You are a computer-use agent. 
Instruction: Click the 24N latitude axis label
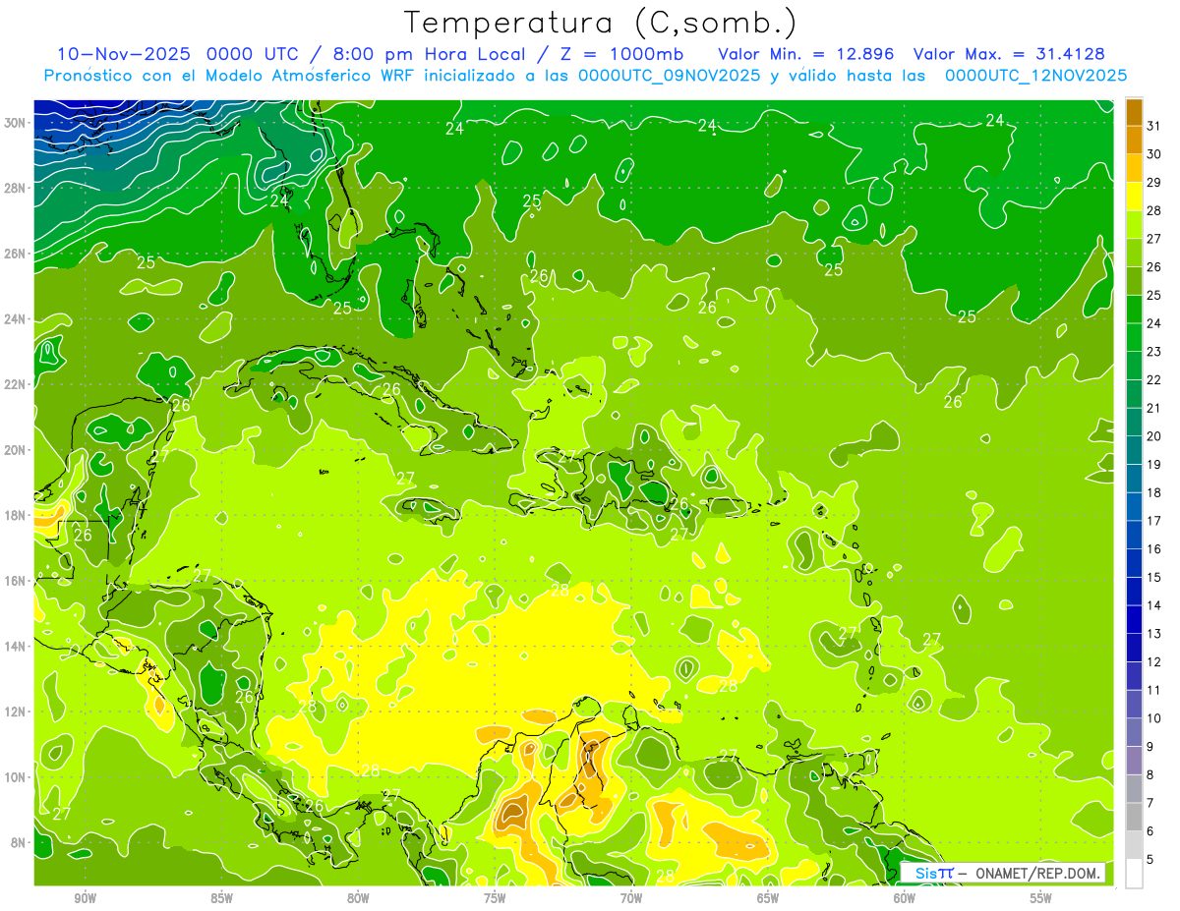pyautogui.click(x=17, y=319)
